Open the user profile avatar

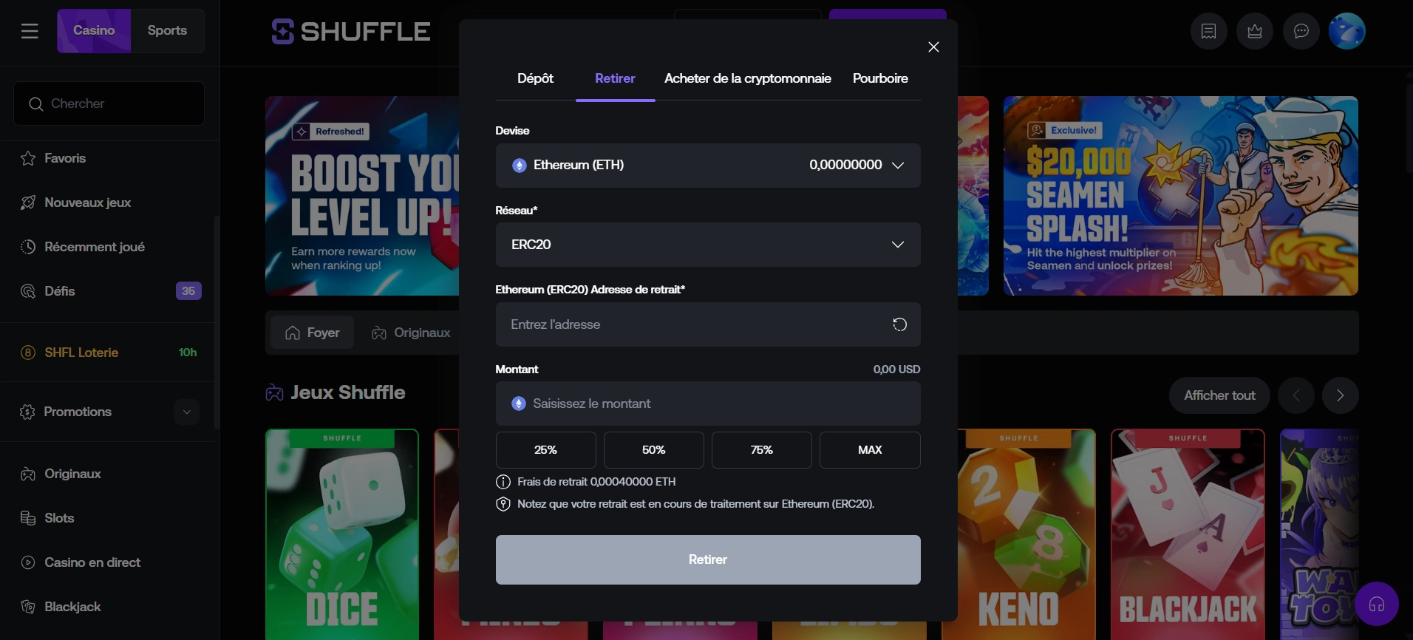click(1346, 31)
